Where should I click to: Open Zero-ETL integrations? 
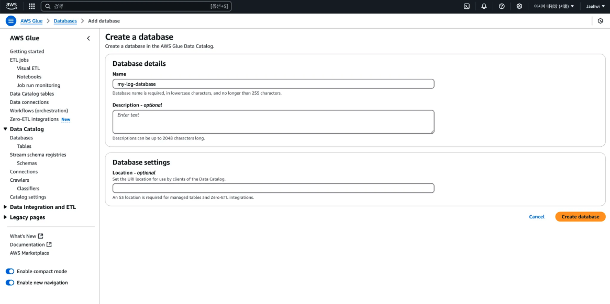tap(34, 119)
